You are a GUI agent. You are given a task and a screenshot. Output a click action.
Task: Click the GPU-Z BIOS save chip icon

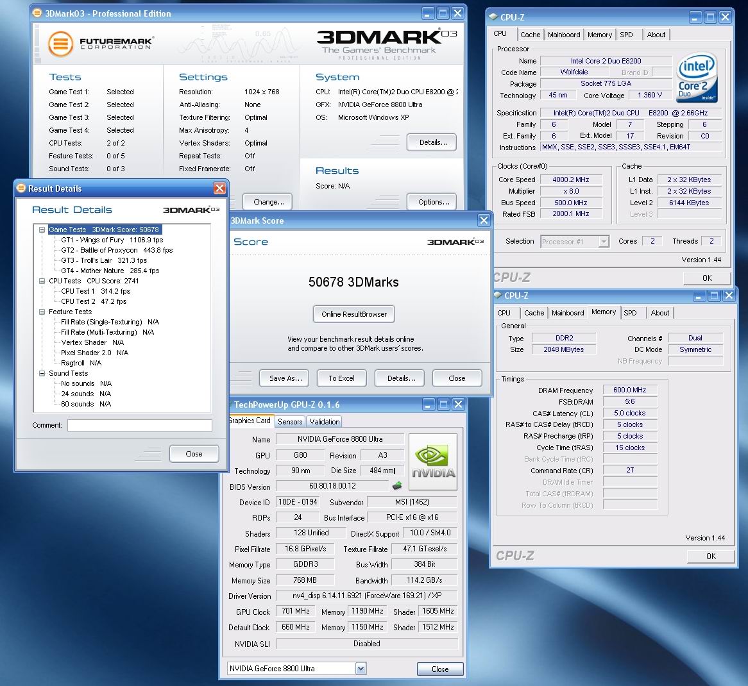(x=397, y=486)
